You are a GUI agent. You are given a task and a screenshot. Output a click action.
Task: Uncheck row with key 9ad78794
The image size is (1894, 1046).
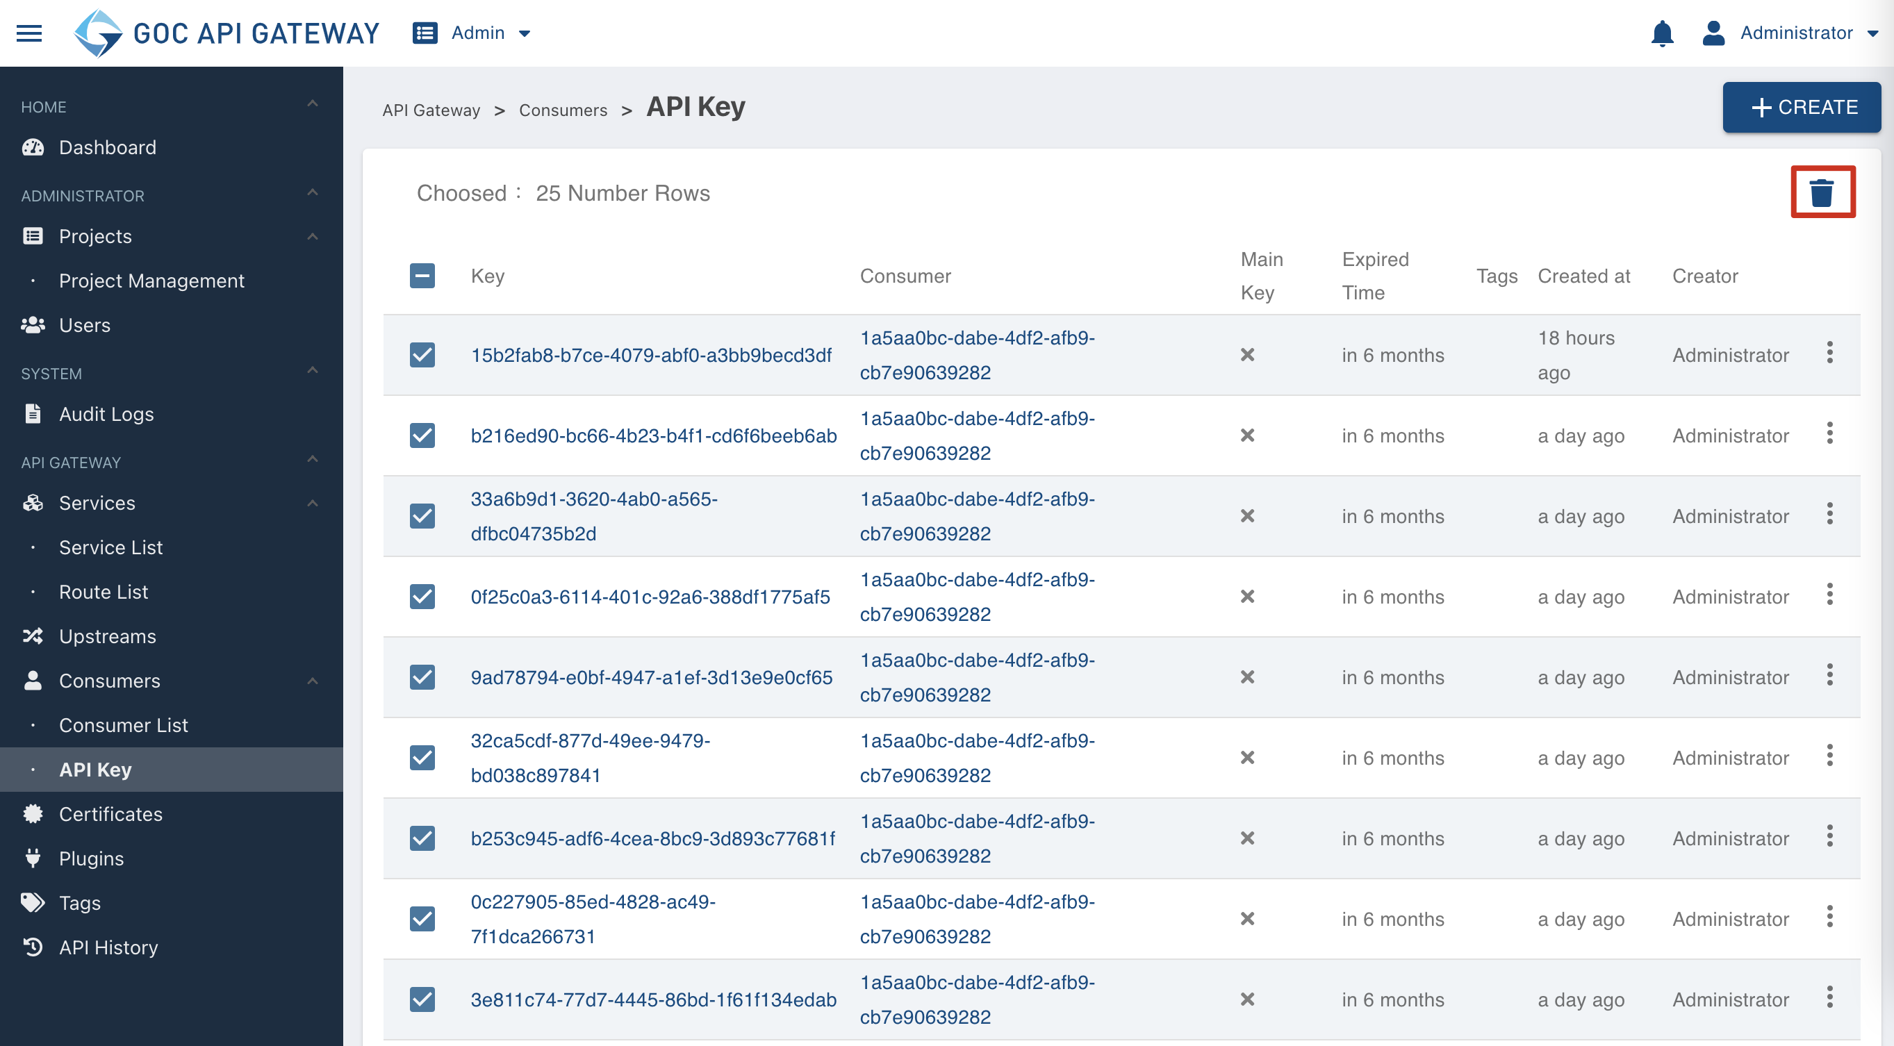click(x=422, y=677)
